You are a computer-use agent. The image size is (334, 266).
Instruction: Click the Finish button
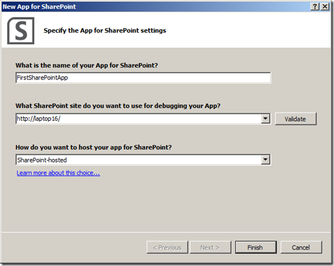click(x=256, y=247)
